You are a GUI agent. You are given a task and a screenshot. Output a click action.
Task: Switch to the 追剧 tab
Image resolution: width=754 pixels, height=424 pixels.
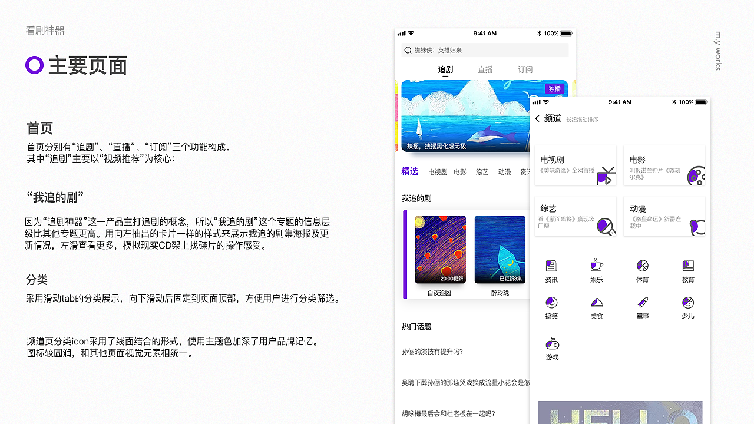tap(445, 69)
